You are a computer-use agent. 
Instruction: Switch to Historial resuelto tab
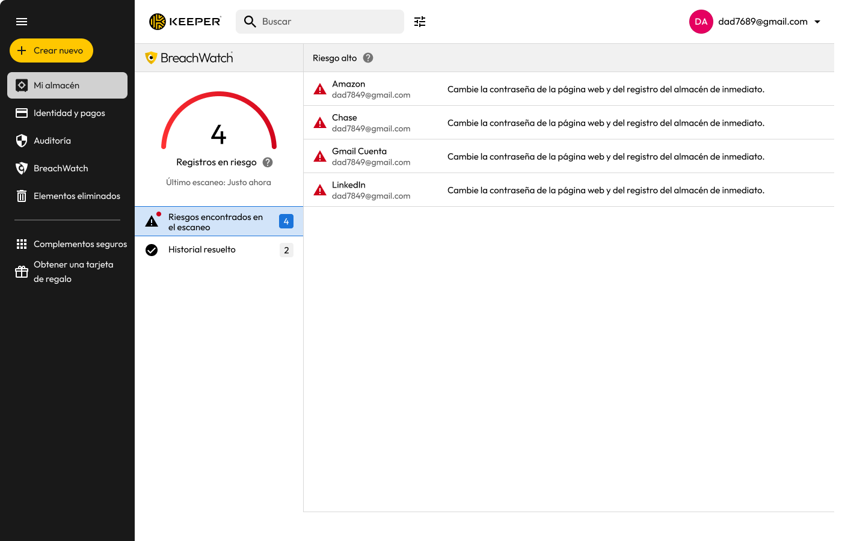(x=219, y=250)
